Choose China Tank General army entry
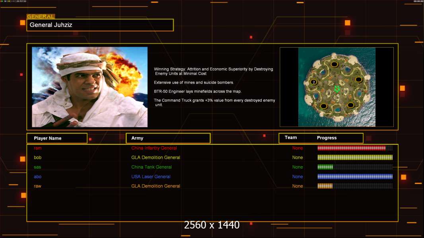The image size is (424, 238). click(152, 167)
